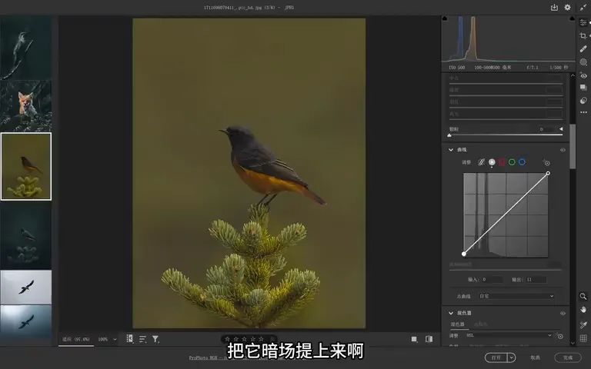Select the flying bird on blue sky thumbnail
This screenshot has height=369, width=591.
point(25,322)
